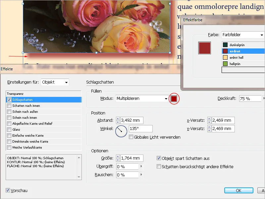This screenshot has height=199, width=265.
Task: Click the Rauschen 0 % field
Action: pos(127,175)
